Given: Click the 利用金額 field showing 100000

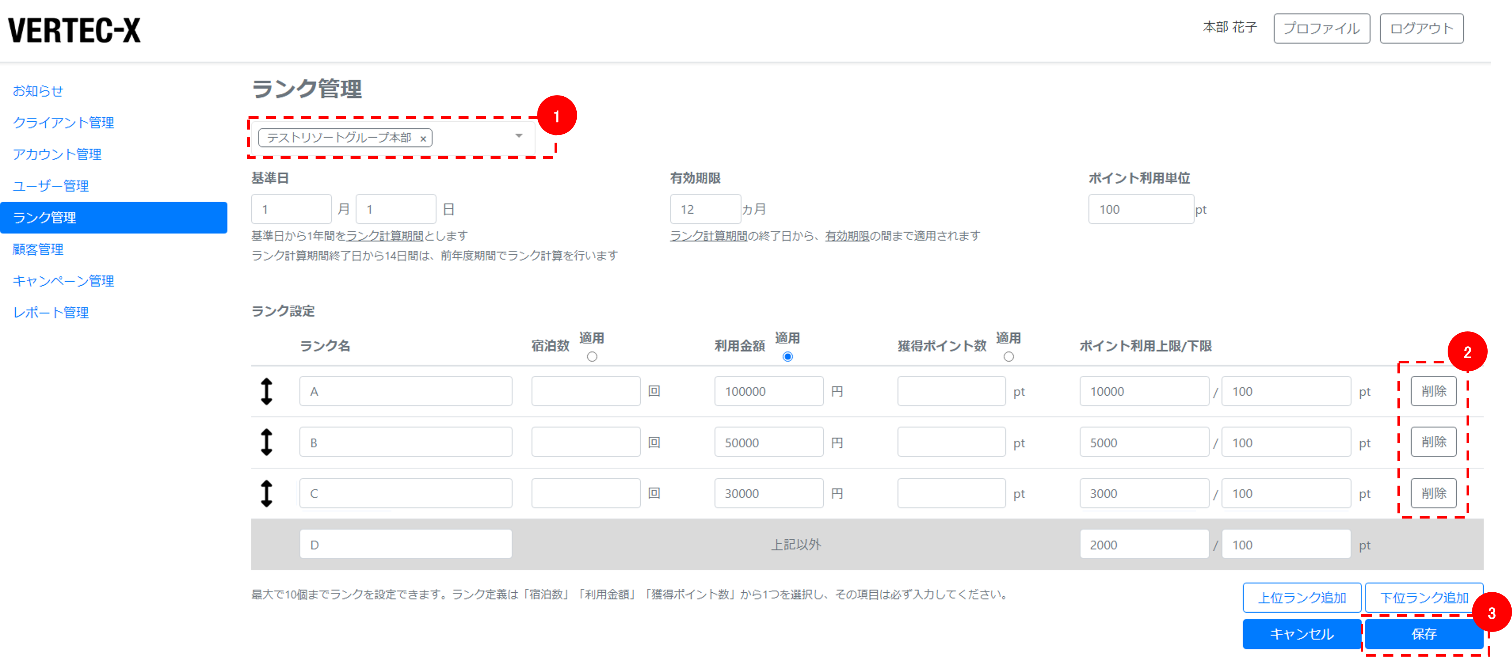Looking at the screenshot, I should [769, 391].
